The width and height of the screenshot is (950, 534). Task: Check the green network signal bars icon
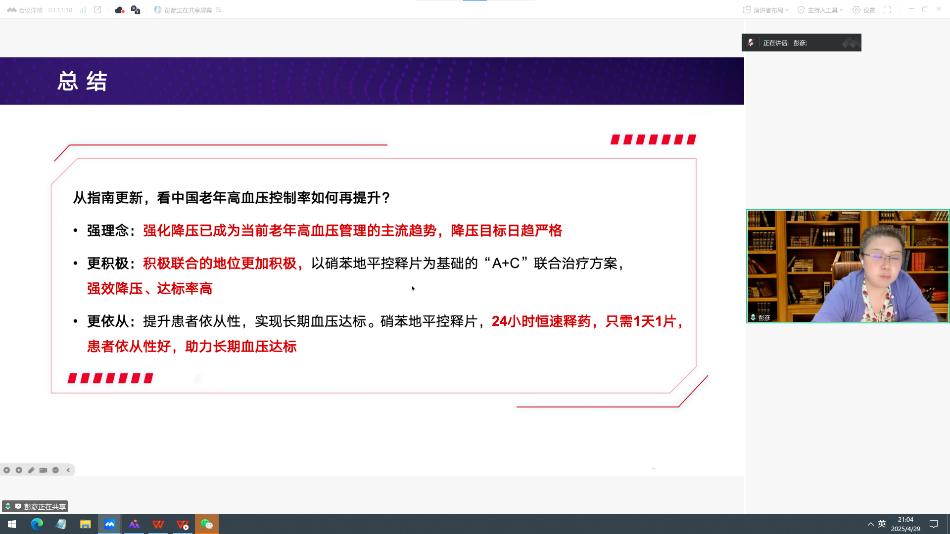[83, 10]
